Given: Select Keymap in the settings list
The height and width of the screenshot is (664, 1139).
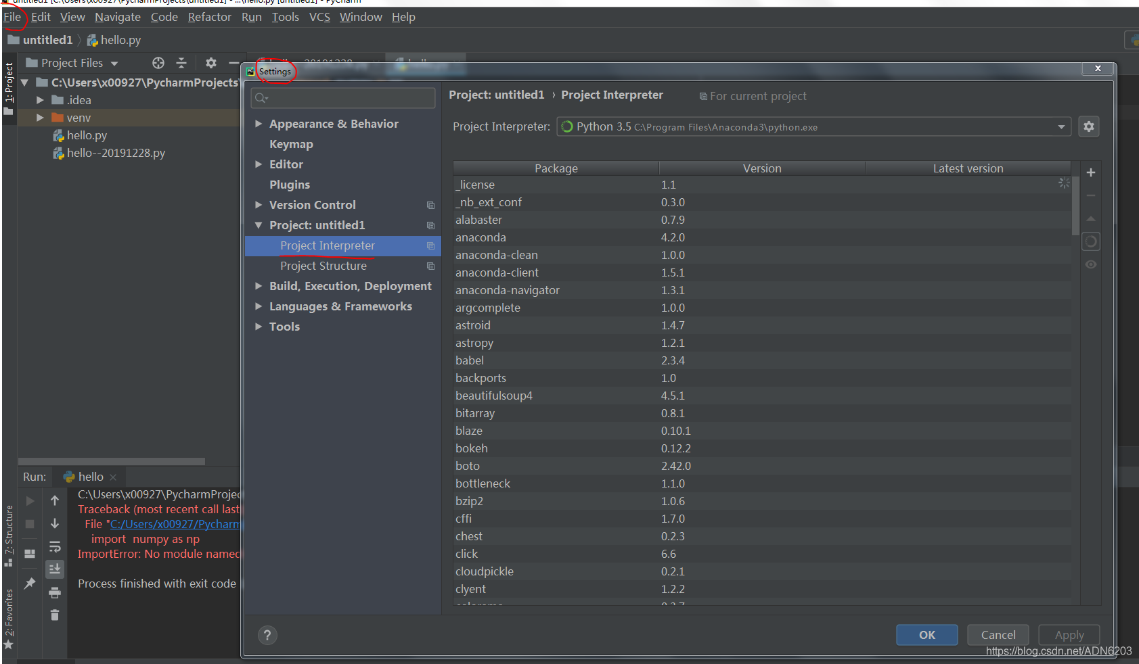Looking at the screenshot, I should (291, 144).
